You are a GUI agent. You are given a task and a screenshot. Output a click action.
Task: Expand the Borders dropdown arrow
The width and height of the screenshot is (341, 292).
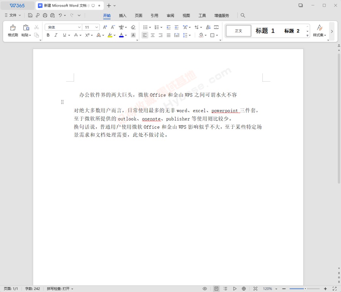[217, 35]
